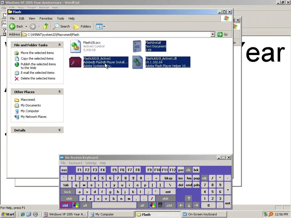Toggle the right ctrl key
The image size is (291, 218).
(x=169, y=205)
